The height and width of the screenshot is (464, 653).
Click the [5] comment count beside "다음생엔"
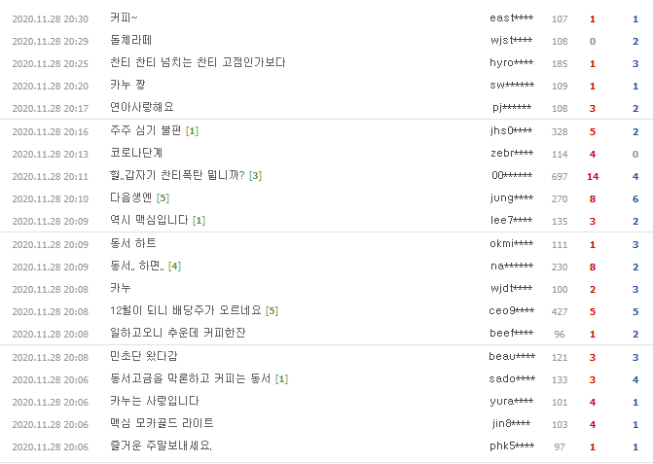tap(163, 198)
